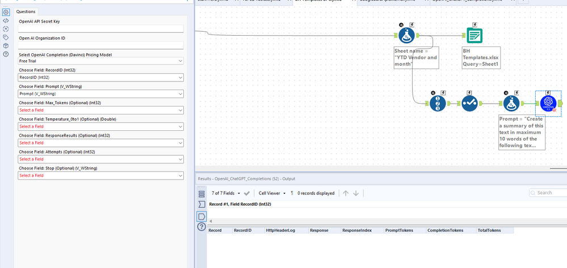Open the Temperature_0to1 (Optional) field dropdown
Screen dimensions: 567x268
tap(101, 126)
